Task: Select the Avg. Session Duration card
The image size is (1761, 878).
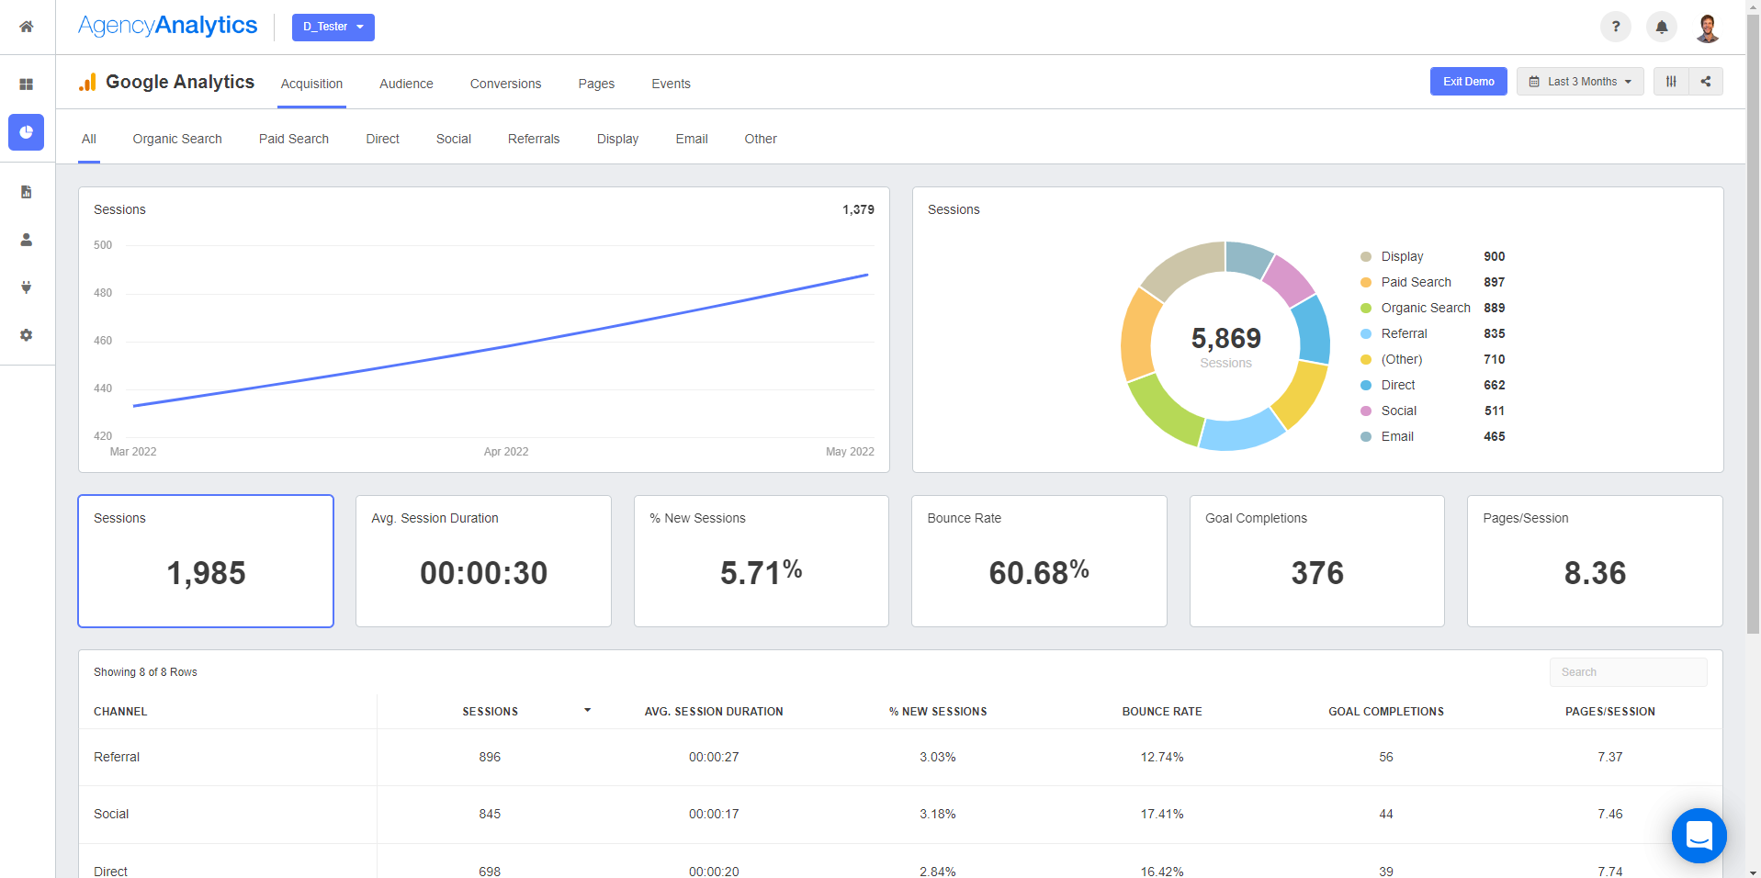Action: (x=483, y=561)
